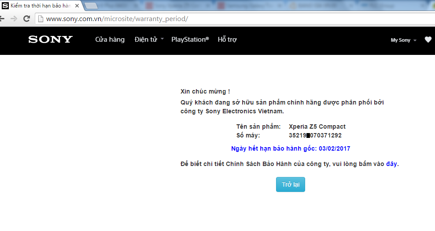
Task: Follow the đây warranty policy link
Action: pyautogui.click(x=391, y=164)
